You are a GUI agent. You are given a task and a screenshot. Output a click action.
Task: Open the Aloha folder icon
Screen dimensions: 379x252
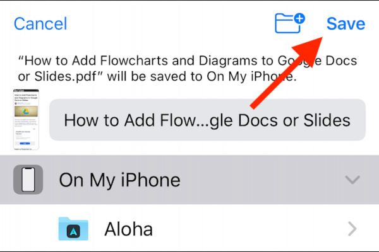coord(73,229)
